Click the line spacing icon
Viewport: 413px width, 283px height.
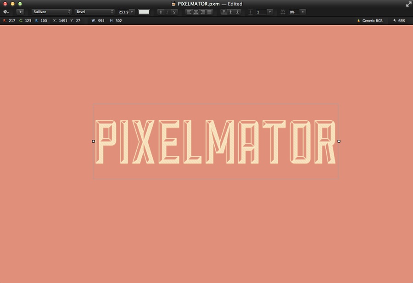(x=251, y=12)
